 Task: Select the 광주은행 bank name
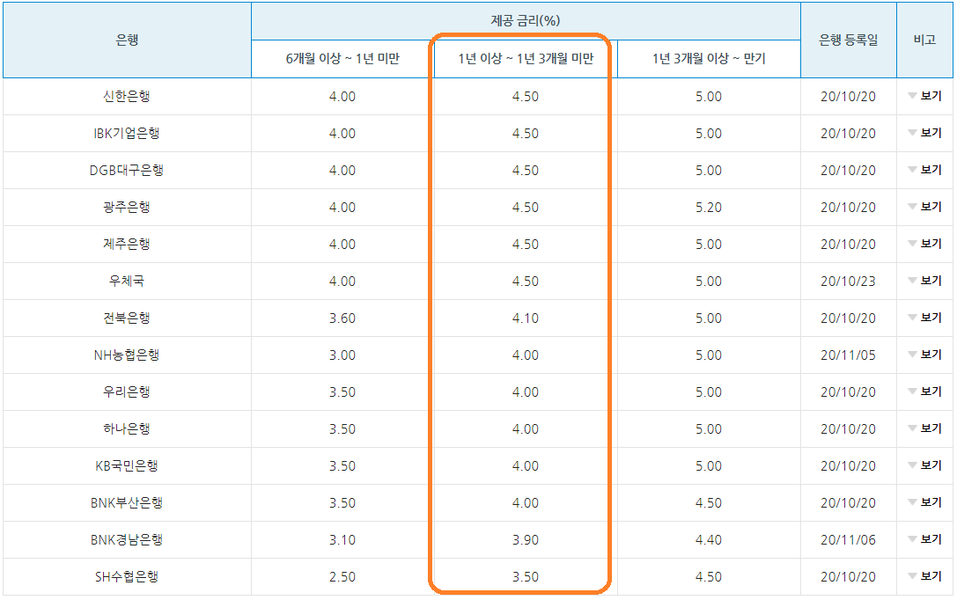tap(127, 208)
